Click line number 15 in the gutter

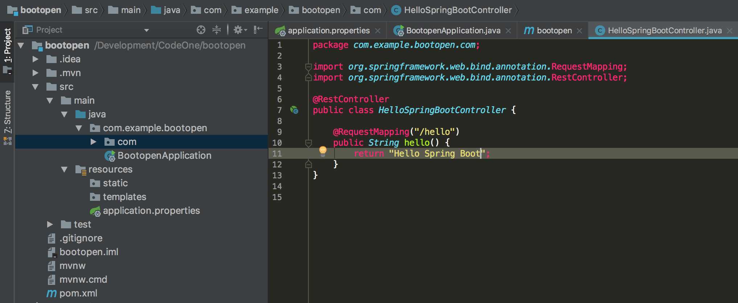277,197
